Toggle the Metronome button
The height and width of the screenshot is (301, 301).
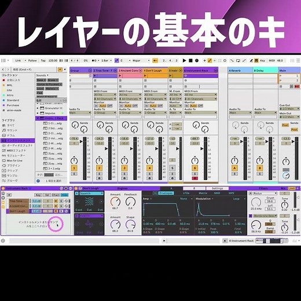click(x=95, y=61)
